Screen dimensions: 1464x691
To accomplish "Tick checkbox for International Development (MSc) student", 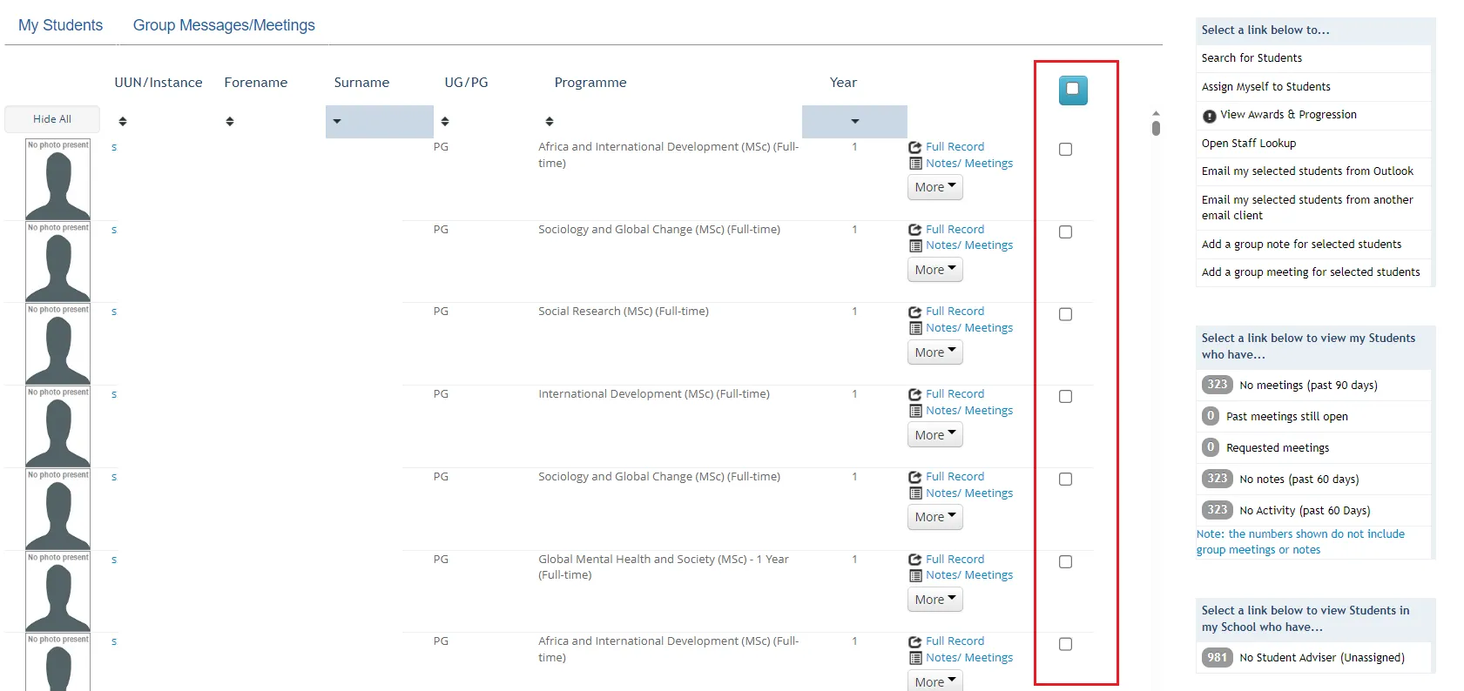I will pyautogui.click(x=1065, y=397).
